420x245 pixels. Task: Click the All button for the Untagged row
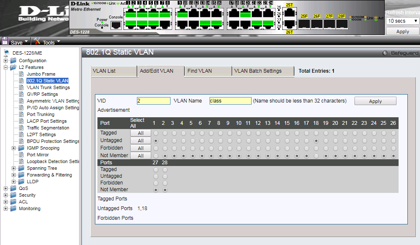[141, 140]
